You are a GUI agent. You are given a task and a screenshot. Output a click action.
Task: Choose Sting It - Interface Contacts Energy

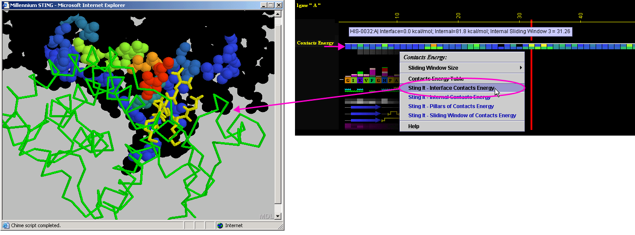(x=462, y=88)
